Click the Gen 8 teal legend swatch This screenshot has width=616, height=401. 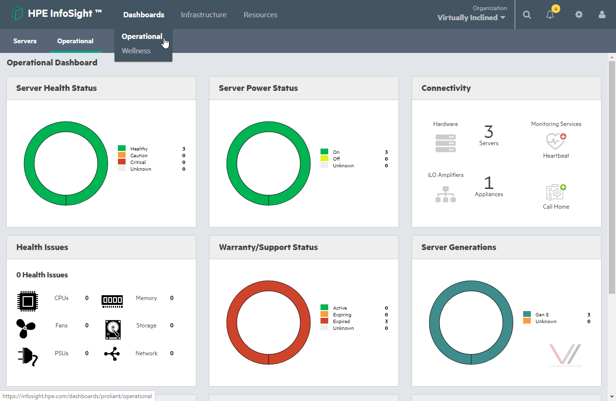(527, 314)
